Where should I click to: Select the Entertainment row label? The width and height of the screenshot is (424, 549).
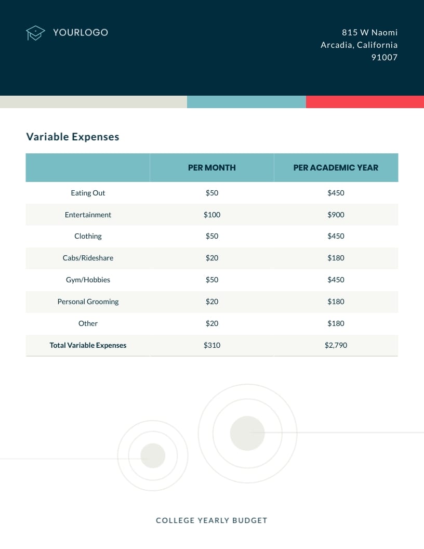(88, 214)
